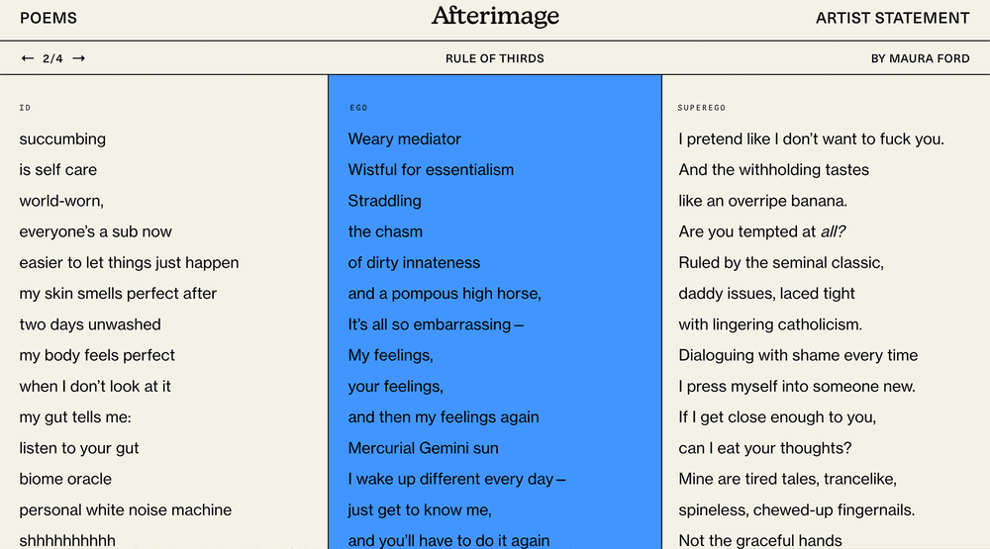Click the Afterimage logo
The width and height of the screenshot is (990, 549).
(x=495, y=17)
